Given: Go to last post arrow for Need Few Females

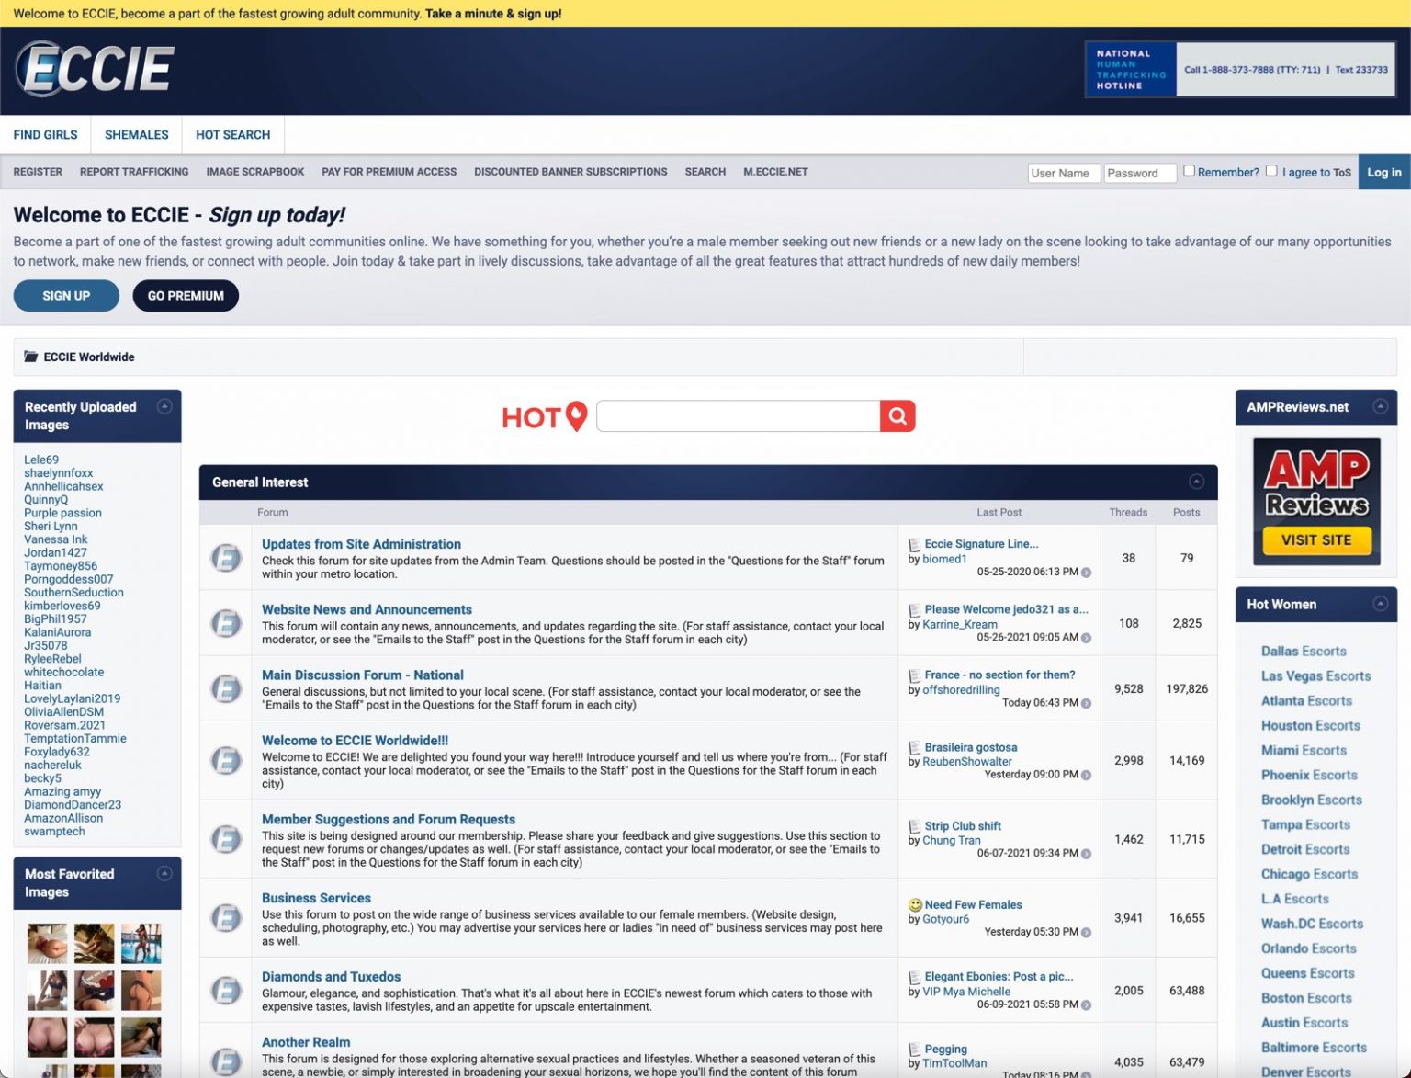Looking at the screenshot, I should 1087,932.
